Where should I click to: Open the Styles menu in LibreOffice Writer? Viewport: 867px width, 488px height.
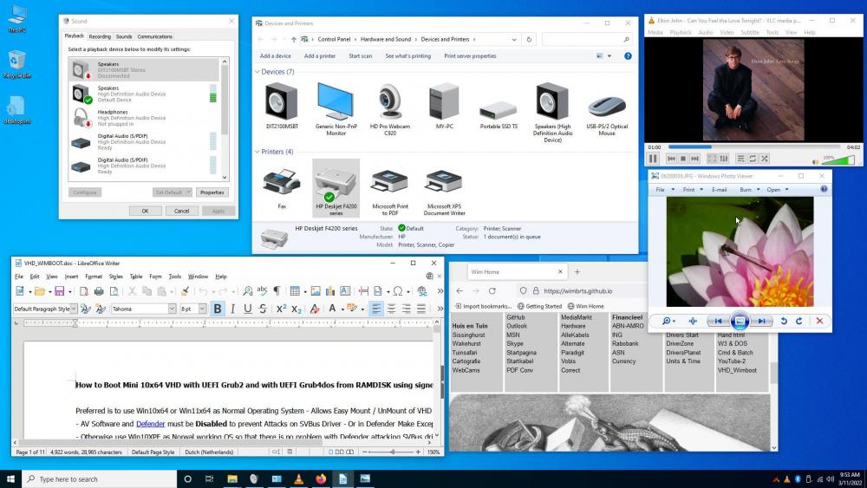click(115, 277)
